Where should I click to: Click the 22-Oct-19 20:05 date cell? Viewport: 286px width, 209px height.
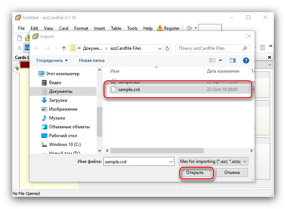tap(222, 90)
